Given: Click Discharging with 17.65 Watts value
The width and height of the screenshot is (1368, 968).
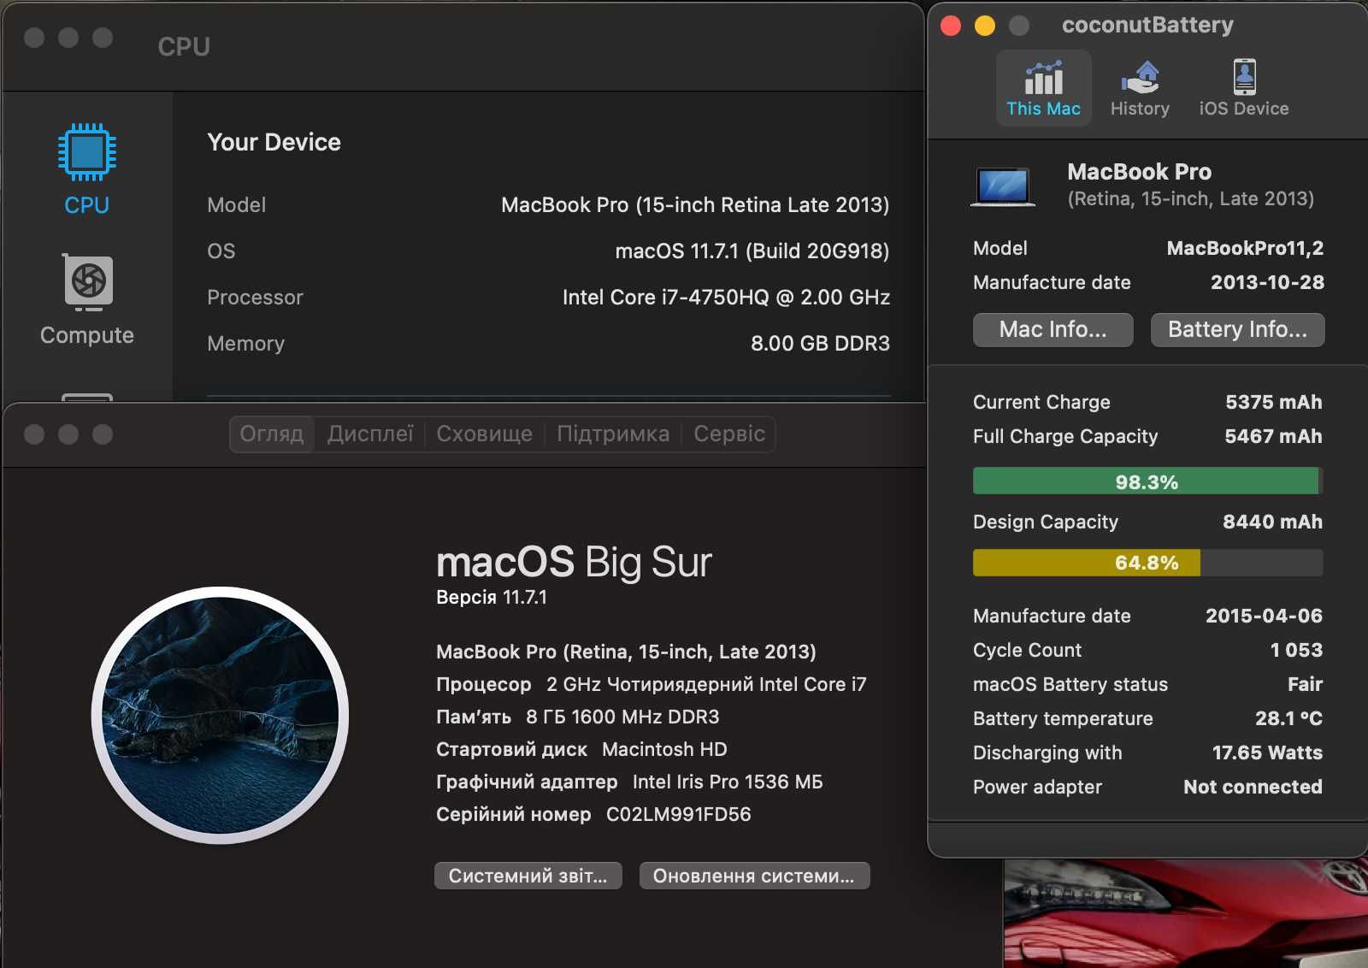Looking at the screenshot, I should [1267, 753].
